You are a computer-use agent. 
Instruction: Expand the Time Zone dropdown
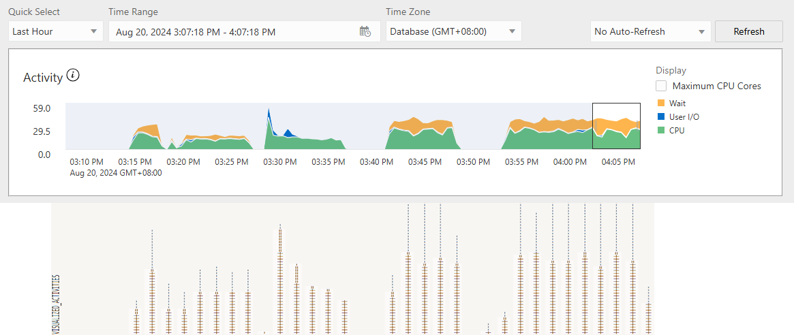tap(454, 31)
